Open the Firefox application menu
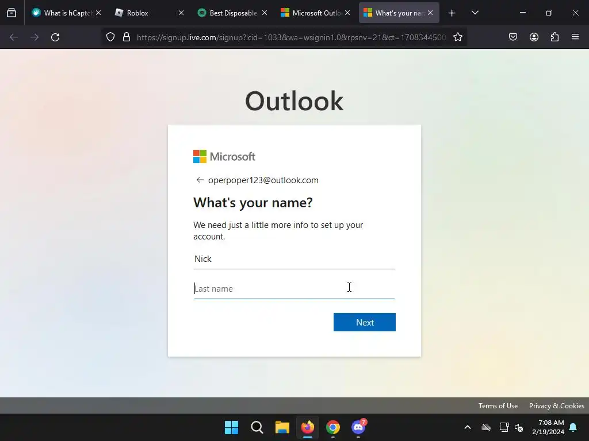 coord(575,37)
